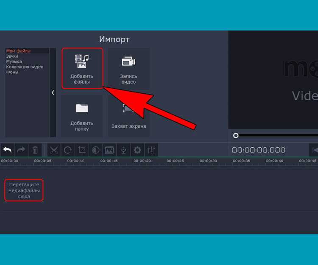
Task: Click the Добавить файлы import tile
Action: pyautogui.click(x=82, y=68)
